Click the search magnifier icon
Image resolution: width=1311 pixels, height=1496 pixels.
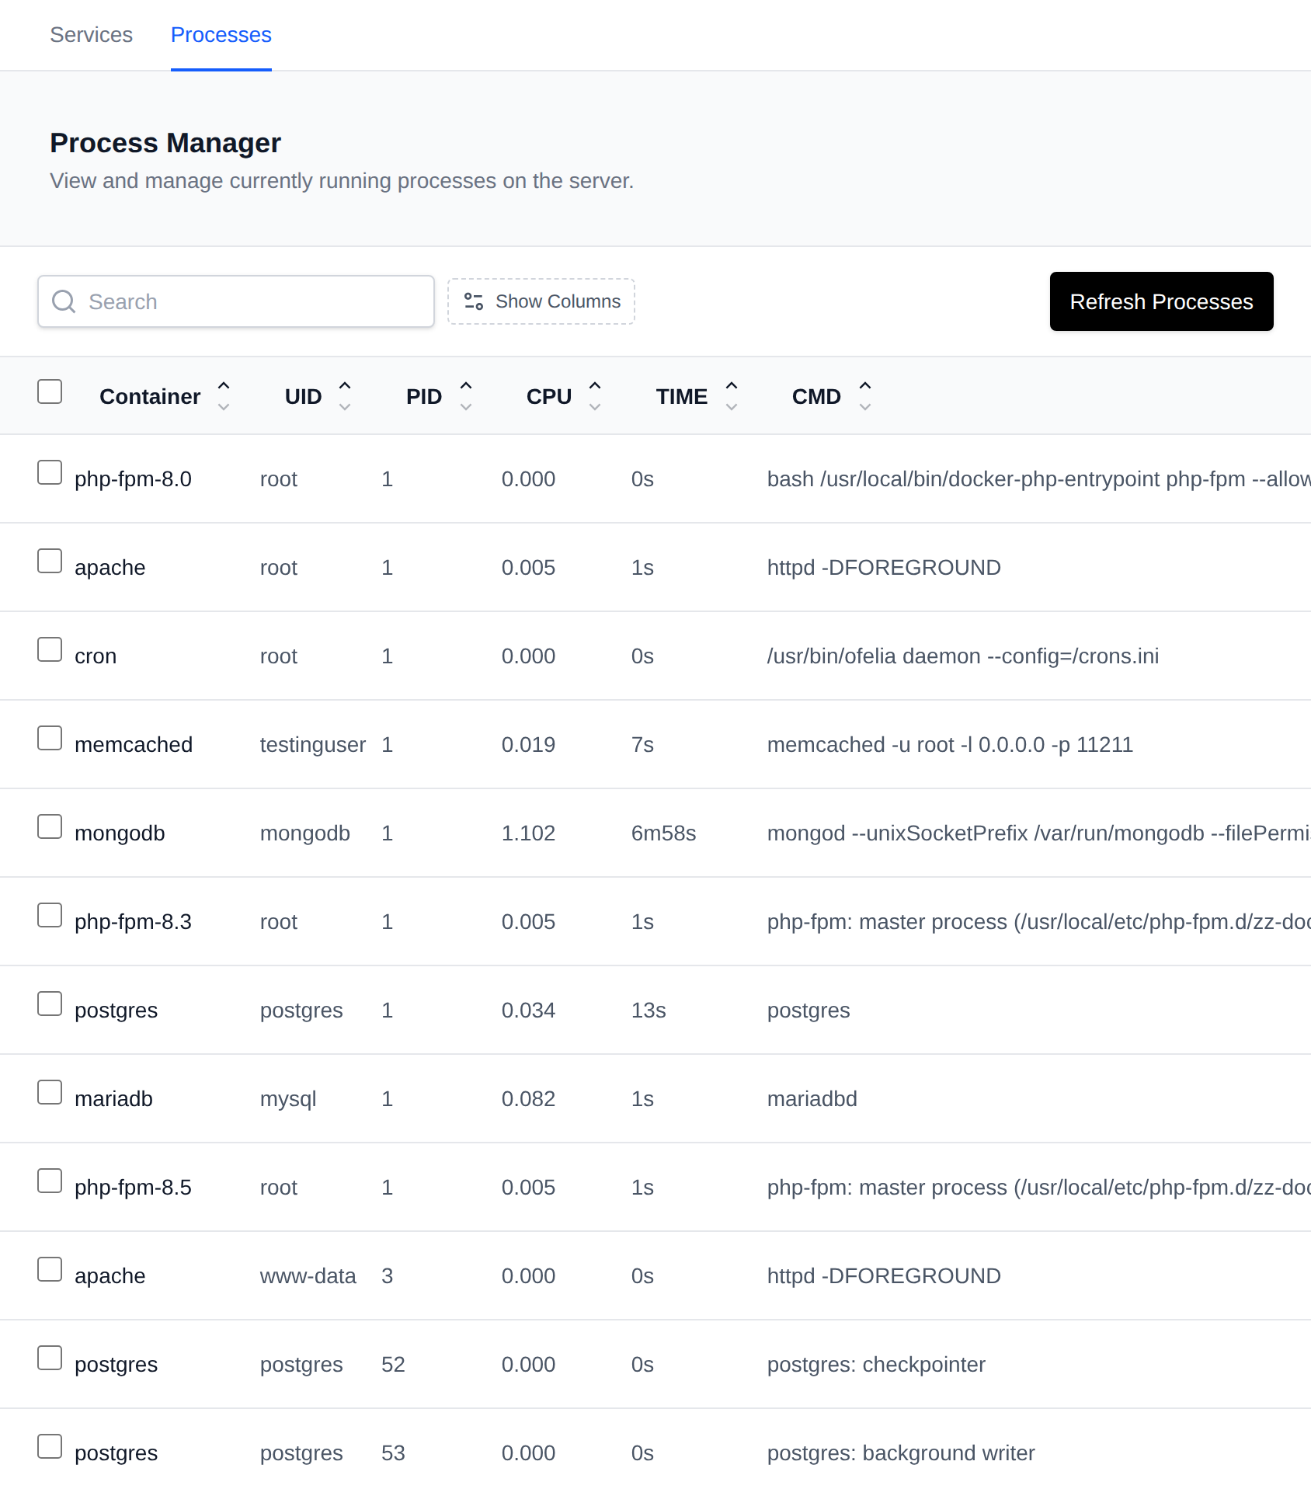64,301
